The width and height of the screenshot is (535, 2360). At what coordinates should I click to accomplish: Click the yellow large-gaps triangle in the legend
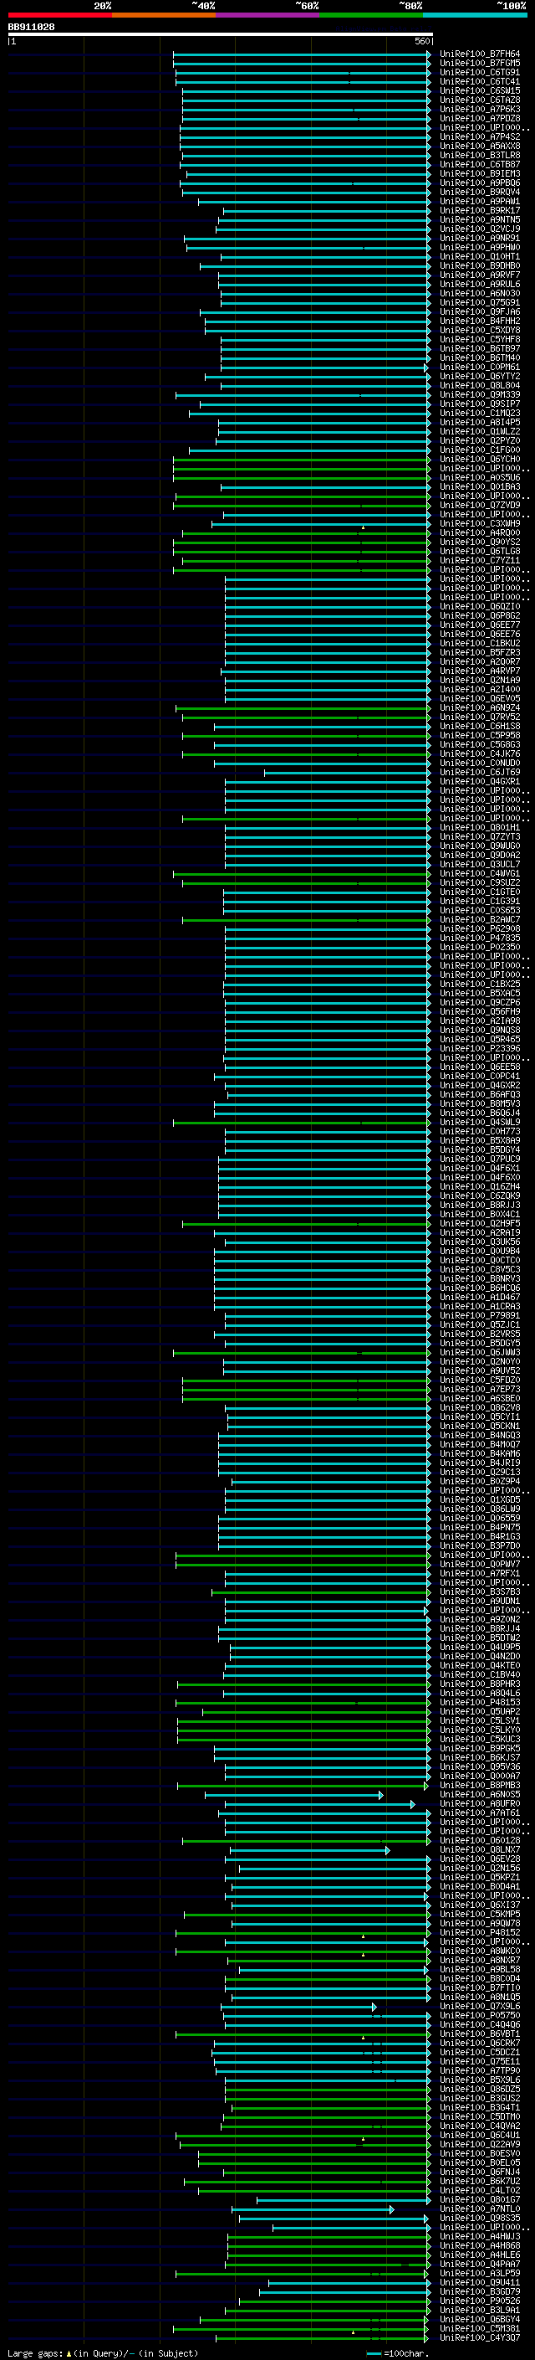pyautogui.click(x=69, y=2352)
